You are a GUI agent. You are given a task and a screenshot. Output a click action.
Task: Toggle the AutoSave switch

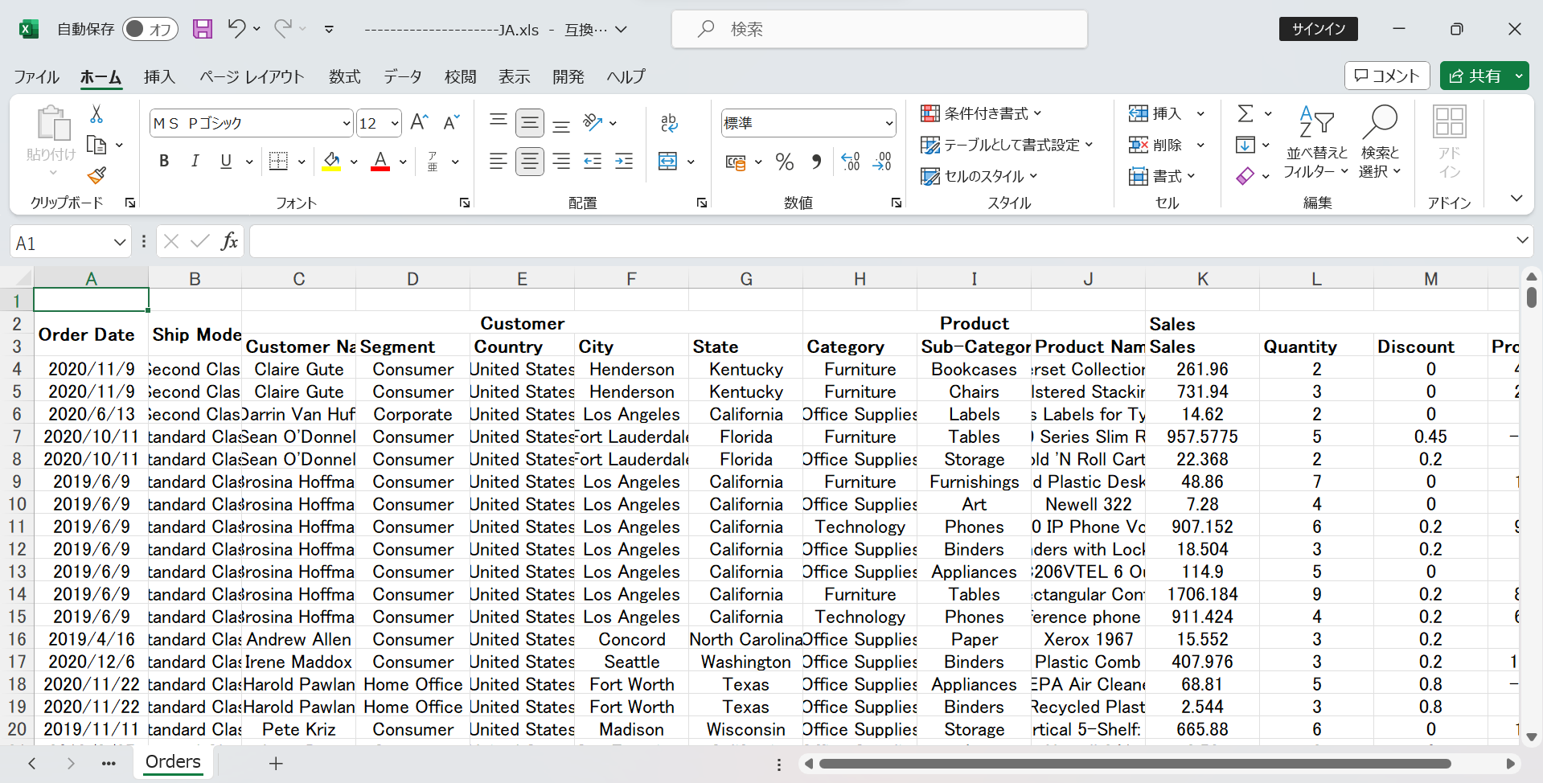(x=150, y=29)
